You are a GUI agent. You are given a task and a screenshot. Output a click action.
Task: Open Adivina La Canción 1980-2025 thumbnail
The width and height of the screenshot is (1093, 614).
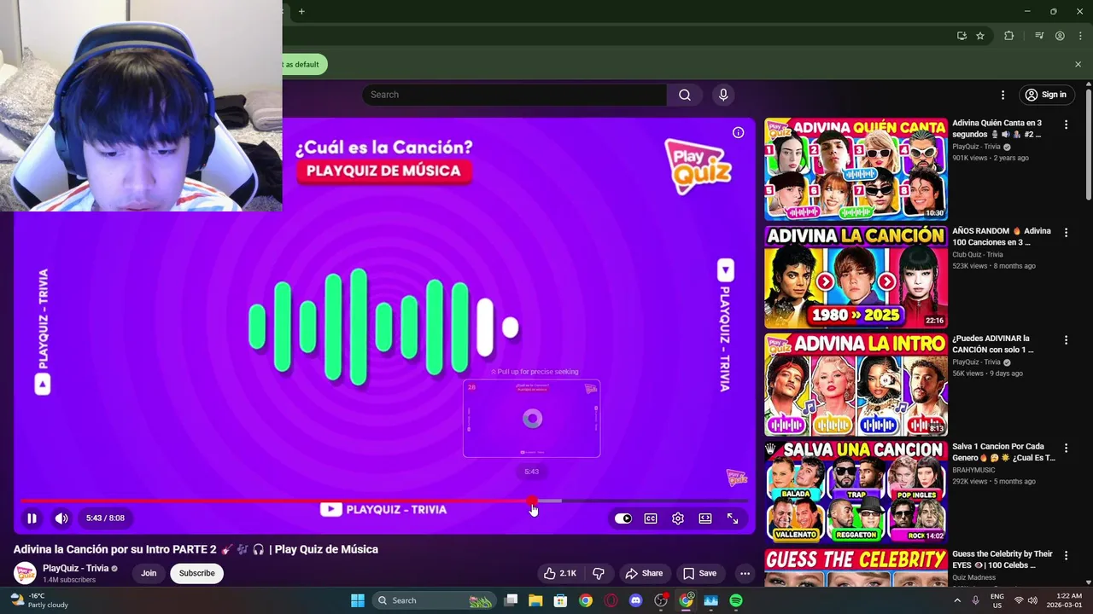[x=856, y=276]
